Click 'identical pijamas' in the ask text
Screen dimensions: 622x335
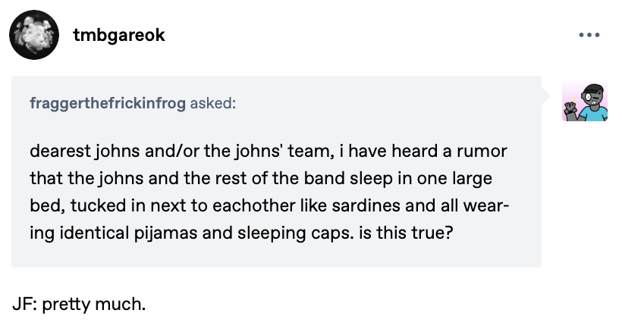click(x=128, y=233)
